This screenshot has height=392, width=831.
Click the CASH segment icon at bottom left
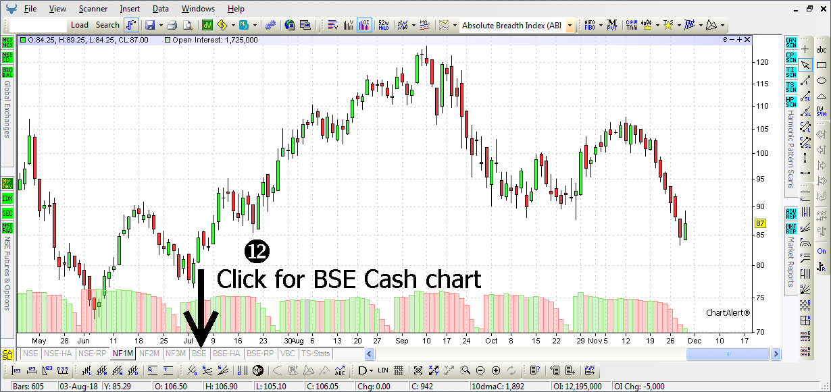(x=7, y=354)
